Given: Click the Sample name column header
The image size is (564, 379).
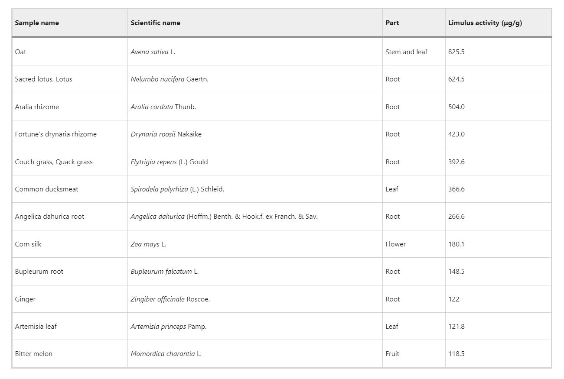Looking at the screenshot, I should pos(37,23).
